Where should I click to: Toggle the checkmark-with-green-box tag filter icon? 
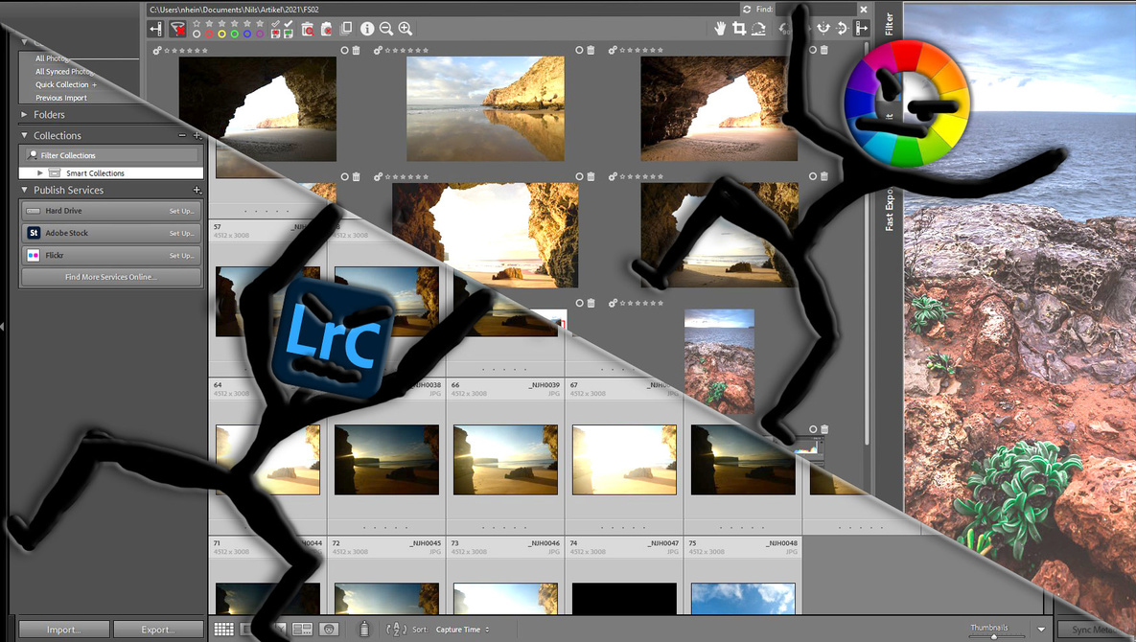click(289, 29)
